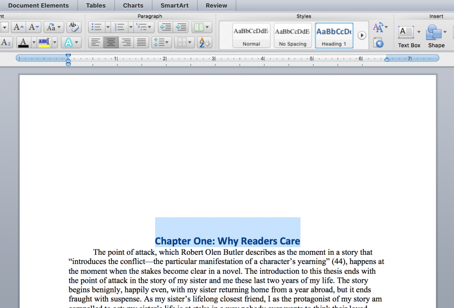This screenshot has height=308, width=454.
Task: Apply yellow text highlight color
Action: tap(44, 42)
